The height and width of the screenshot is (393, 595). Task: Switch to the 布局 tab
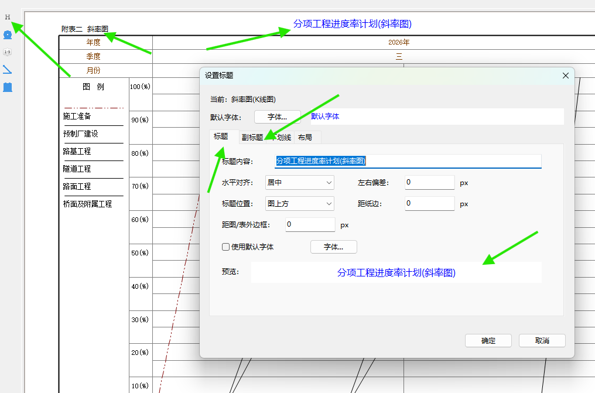(305, 137)
